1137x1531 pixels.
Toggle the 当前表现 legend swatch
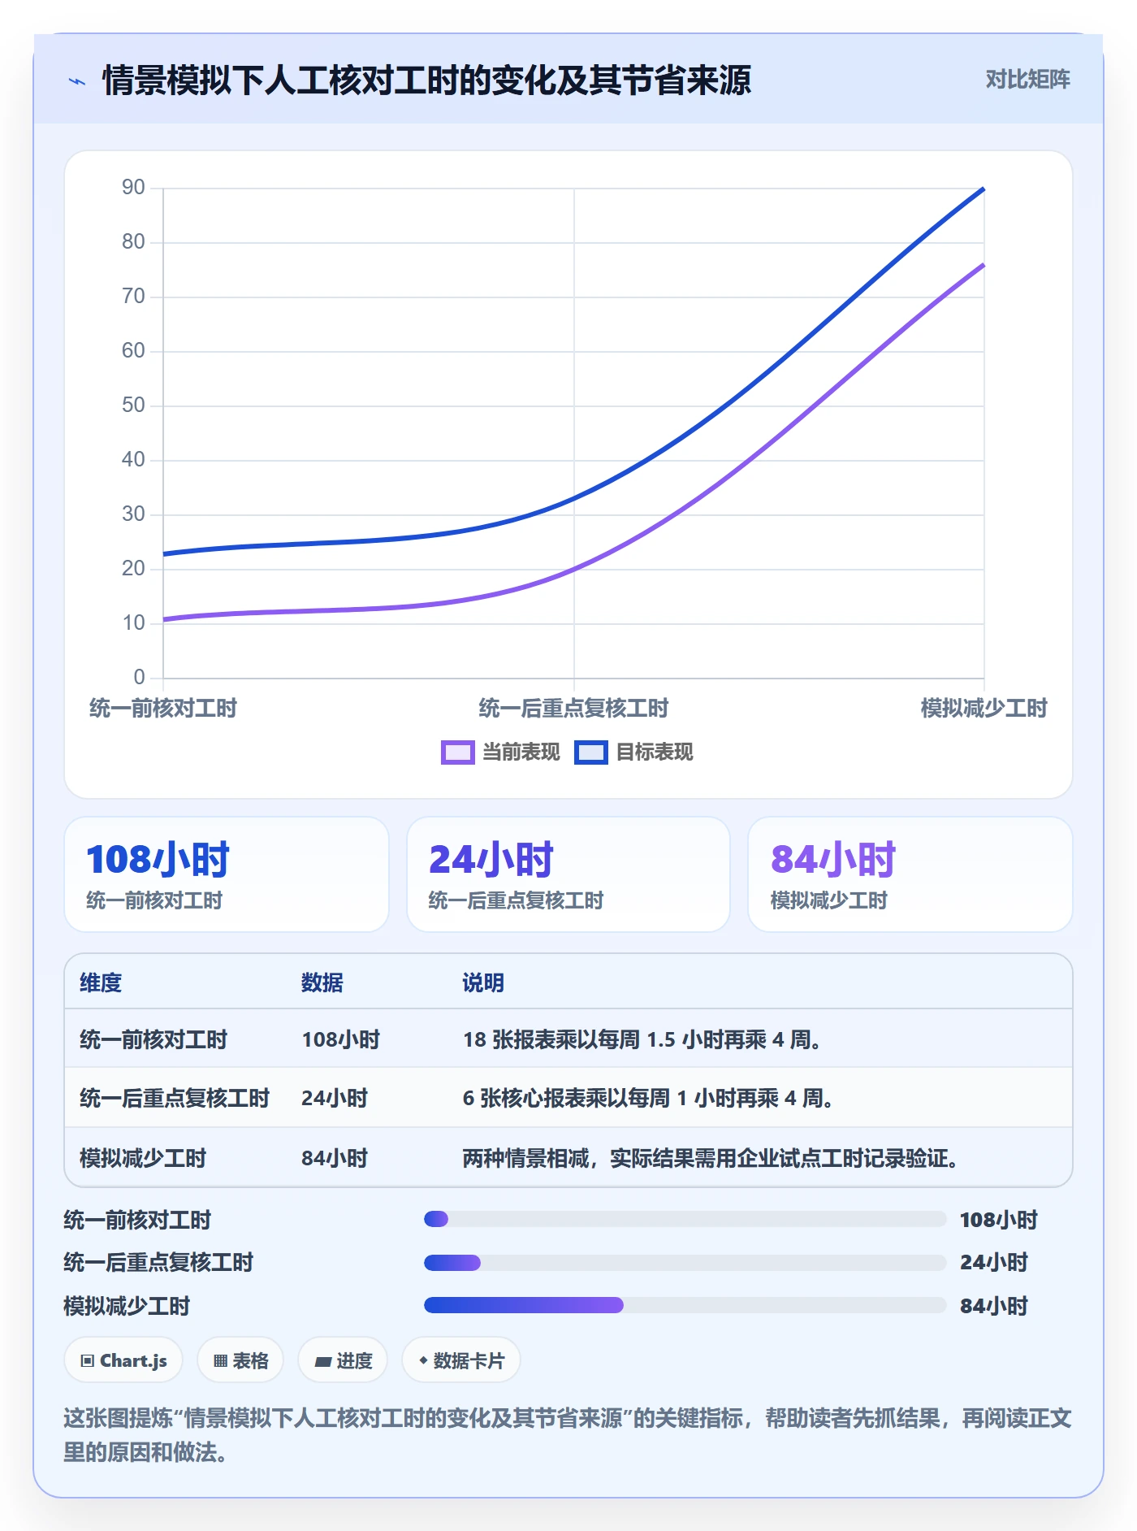457,752
